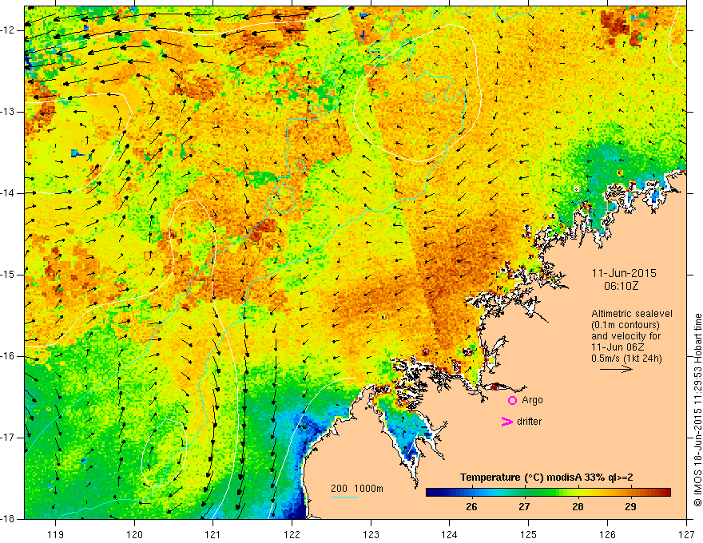Click the cyan 200m isobath legend line
Viewport: 703px width, 543px height.
pos(344,497)
